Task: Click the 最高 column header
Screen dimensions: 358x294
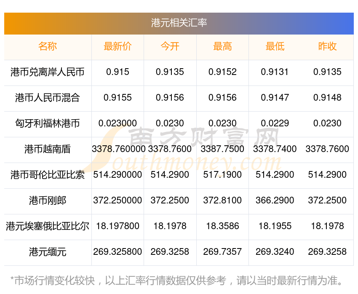Action: [x=222, y=46]
